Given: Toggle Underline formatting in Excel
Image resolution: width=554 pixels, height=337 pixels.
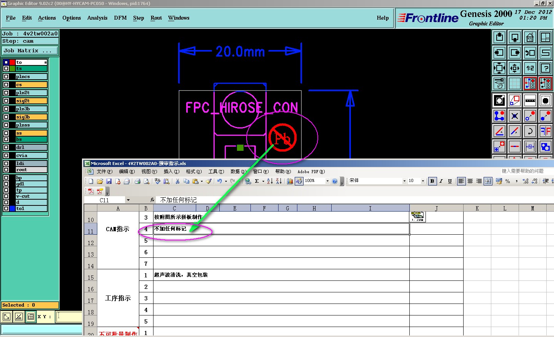Looking at the screenshot, I should click(450, 181).
